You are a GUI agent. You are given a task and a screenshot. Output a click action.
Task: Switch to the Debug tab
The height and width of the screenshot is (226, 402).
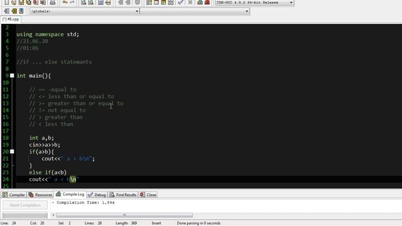(97, 195)
